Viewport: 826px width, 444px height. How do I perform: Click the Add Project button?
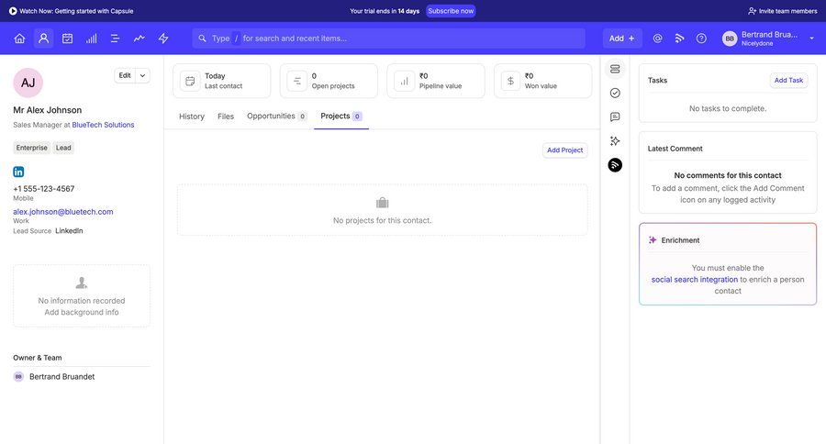(564, 150)
